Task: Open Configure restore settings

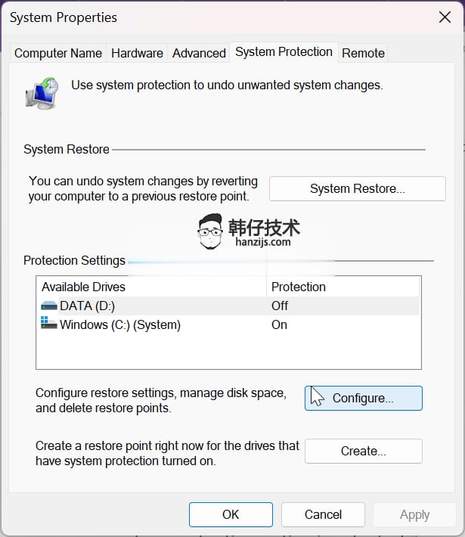Action: click(363, 399)
